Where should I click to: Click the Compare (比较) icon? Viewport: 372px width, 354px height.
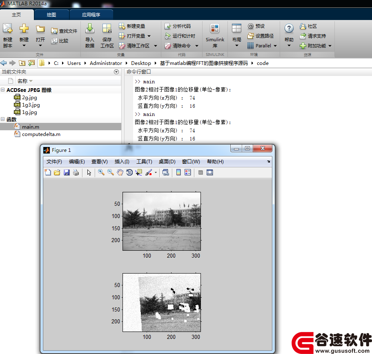click(54, 41)
